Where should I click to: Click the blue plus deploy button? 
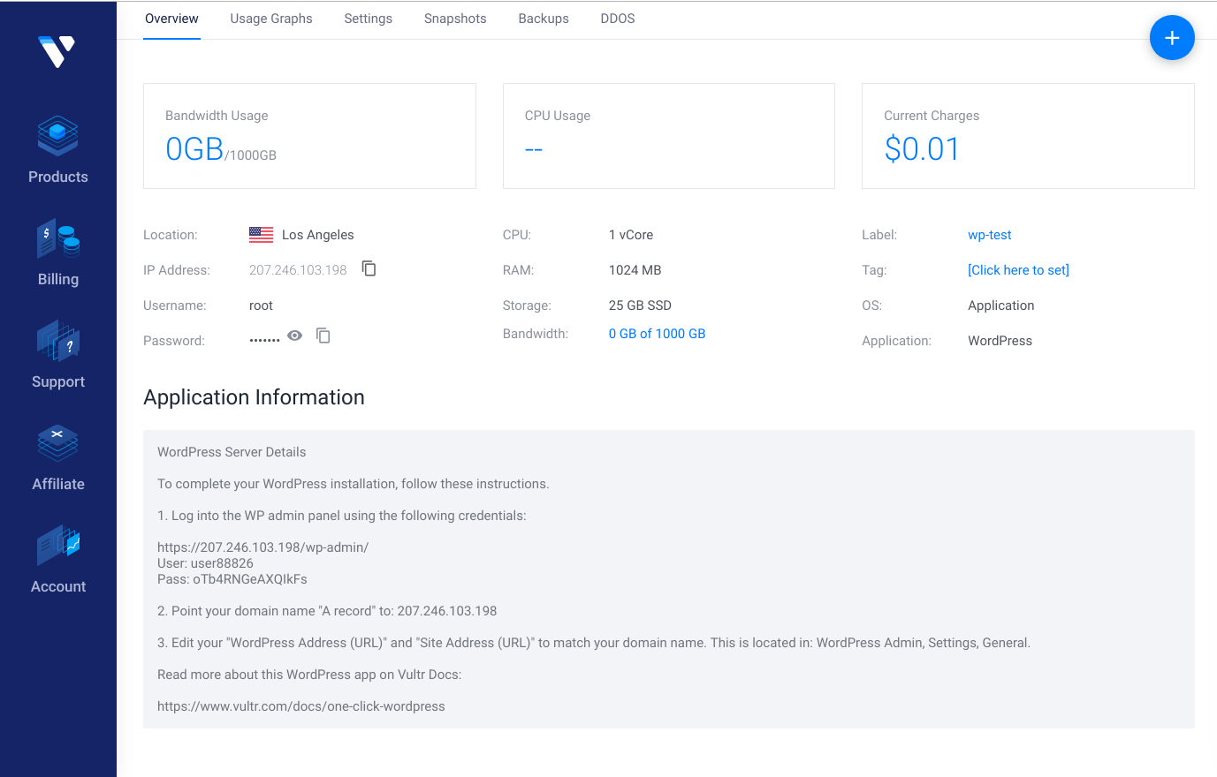tap(1172, 38)
